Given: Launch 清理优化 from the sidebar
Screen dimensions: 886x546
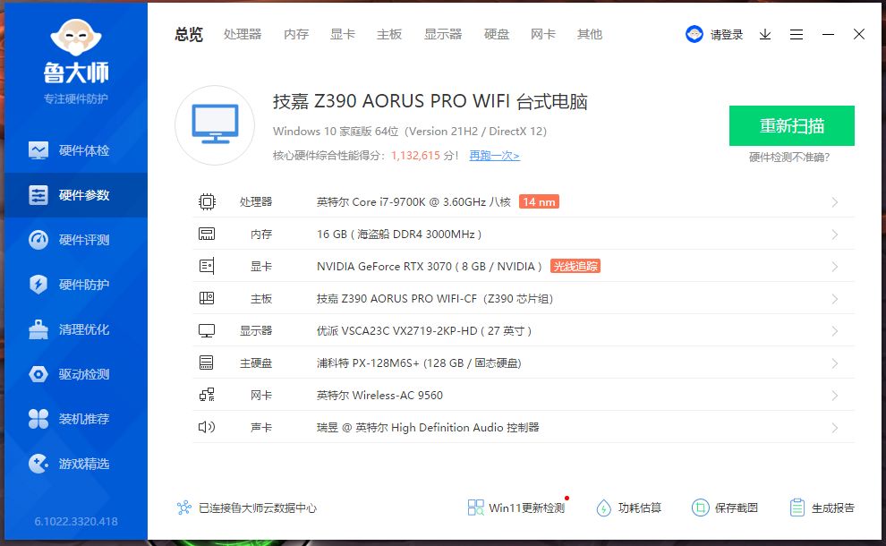Looking at the screenshot, I should pyautogui.click(x=75, y=328).
